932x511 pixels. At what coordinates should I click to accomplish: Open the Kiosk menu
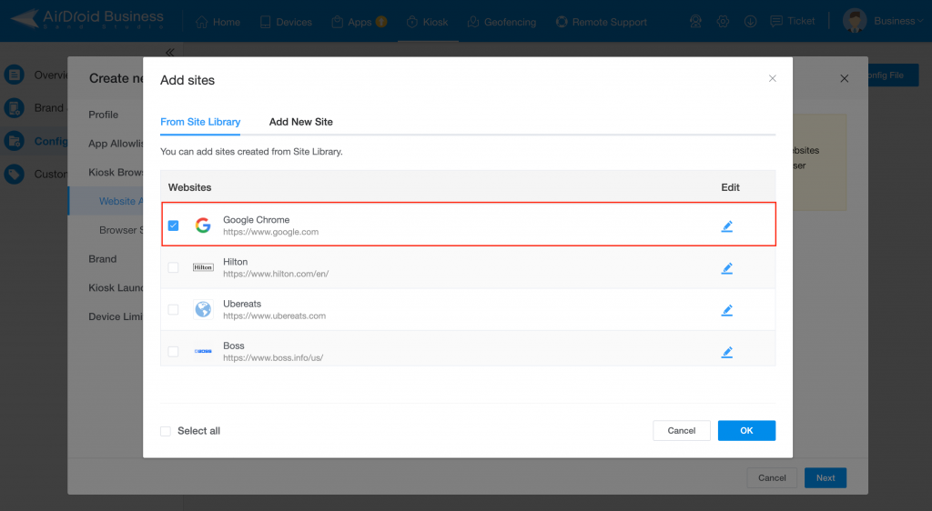point(428,22)
